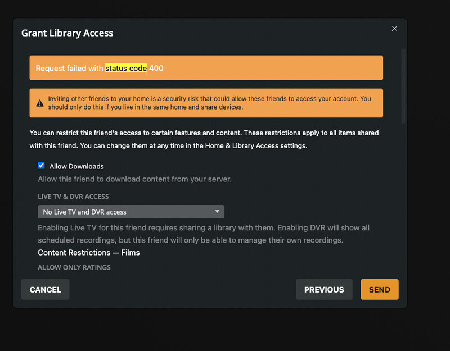Go back with the Previous button
The image size is (450, 351).
click(324, 290)
